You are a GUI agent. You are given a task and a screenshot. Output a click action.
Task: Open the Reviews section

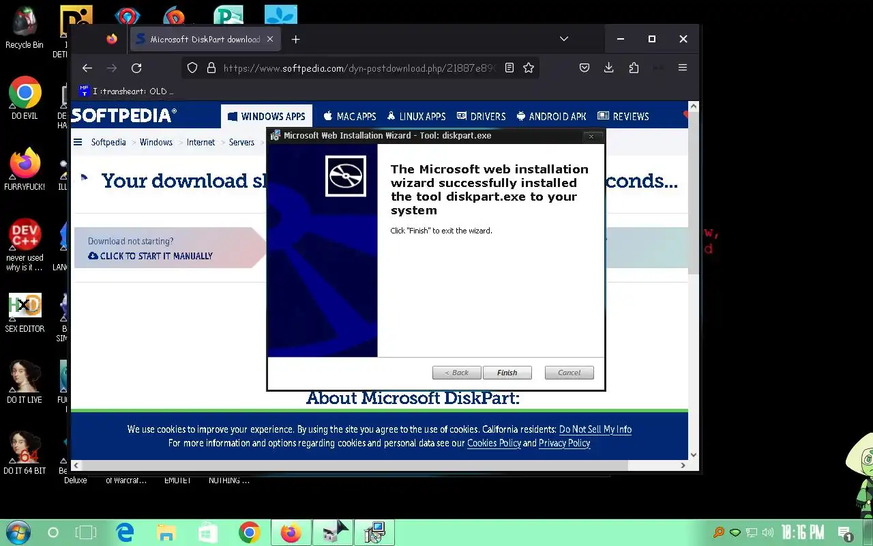tap(623, 116)
